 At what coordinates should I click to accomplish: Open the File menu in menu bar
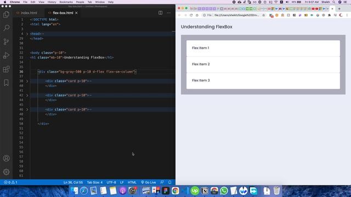[x=25, y=2]
